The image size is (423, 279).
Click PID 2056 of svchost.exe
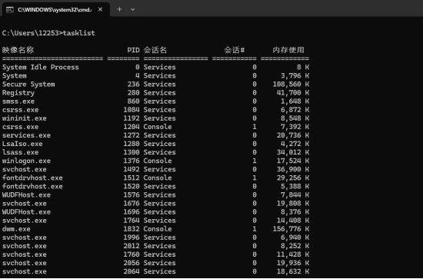click(132, 263)
